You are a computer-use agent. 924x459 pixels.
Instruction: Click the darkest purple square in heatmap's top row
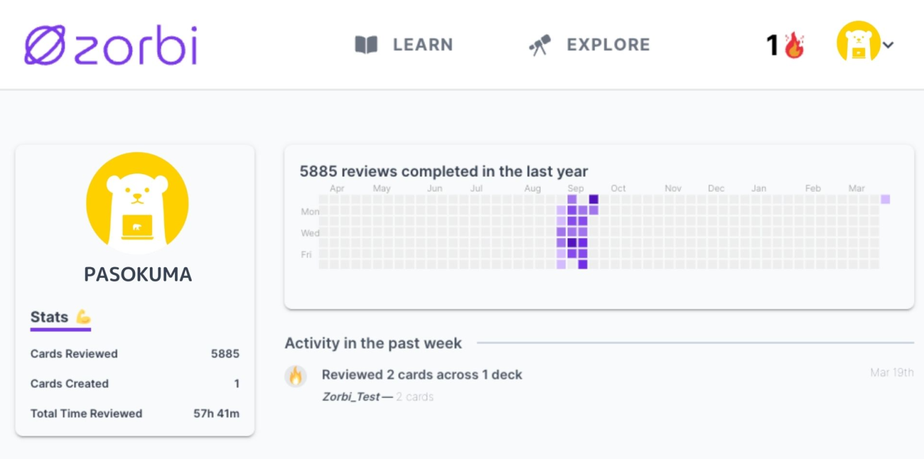pos(594,199)
